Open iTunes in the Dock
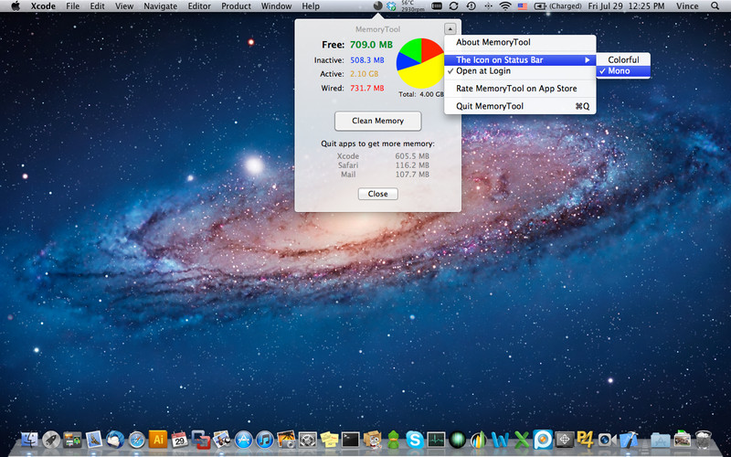Screen dimensions: 731x457 coord(265,440)
